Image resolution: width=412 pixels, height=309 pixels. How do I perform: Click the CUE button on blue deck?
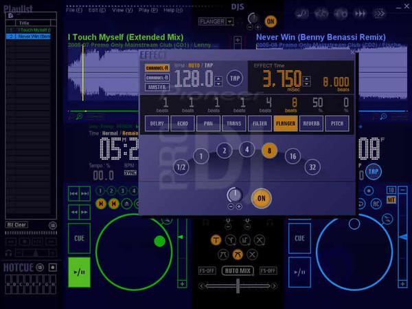click(299, 238)
